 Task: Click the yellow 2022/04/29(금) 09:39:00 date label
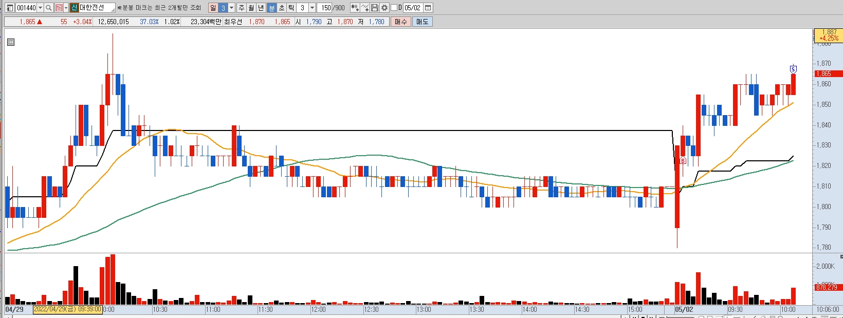[67, 309]
